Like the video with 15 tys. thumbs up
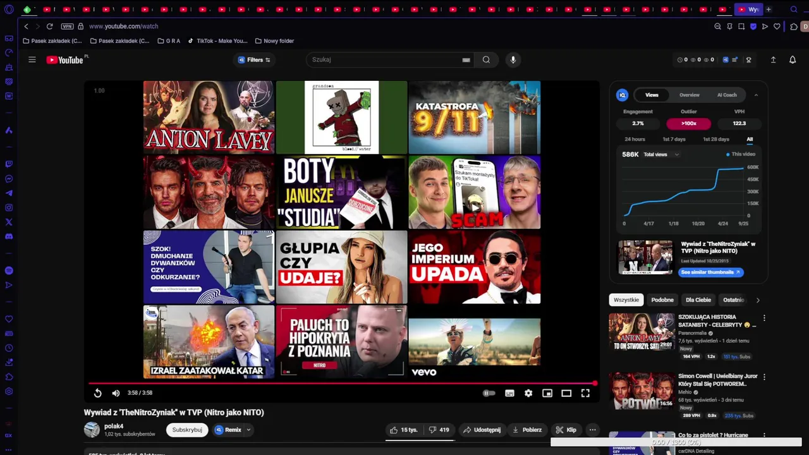The image size is (809, 455). (403, 430)
